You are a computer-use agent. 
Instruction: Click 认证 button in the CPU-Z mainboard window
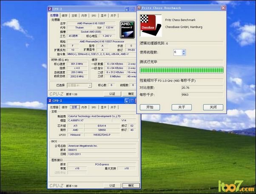pos(112,185)
